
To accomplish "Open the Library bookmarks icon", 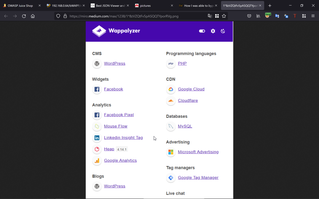I will (258, 16).
